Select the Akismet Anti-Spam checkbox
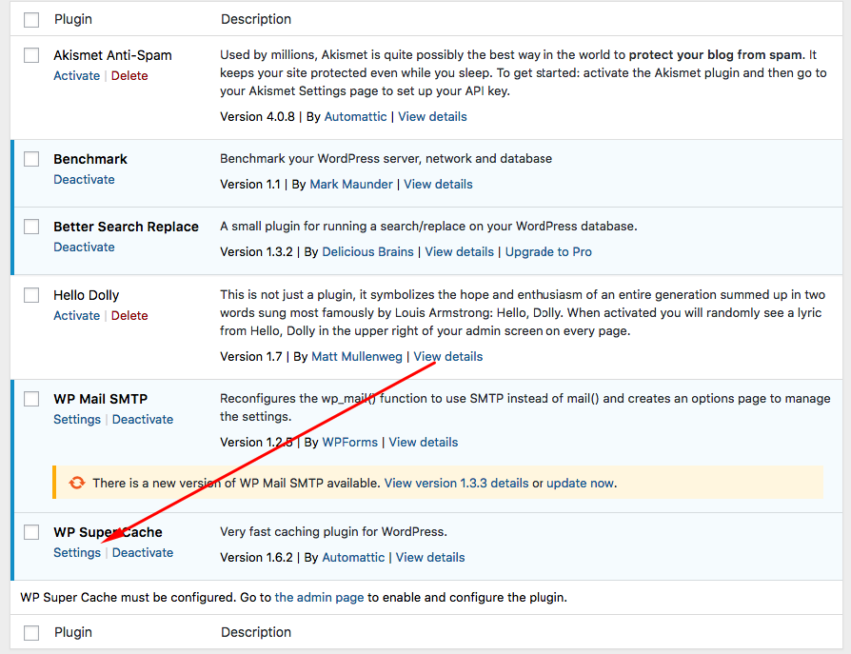Viewport: 851px width, 654px height. click(x=31, y=55)
